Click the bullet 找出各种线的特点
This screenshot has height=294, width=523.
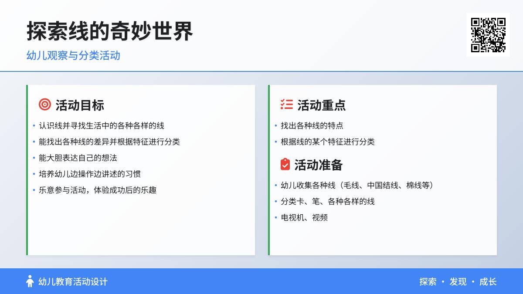[312, 126]
